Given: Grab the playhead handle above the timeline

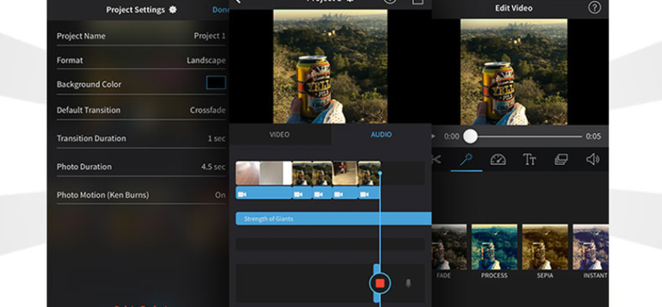Looking at the screenshot, I should point(380,173).
